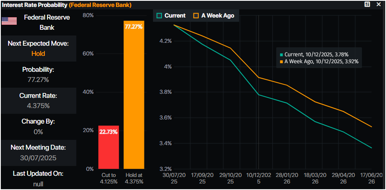The height and width of the screenshot is (190, 386).
Task: Open the widget settings sliders icon
Action: click(x=367, y=4)
